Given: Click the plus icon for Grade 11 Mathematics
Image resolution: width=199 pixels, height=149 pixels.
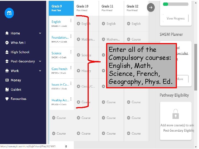Looking at the screenshot, I should (104, 39).
